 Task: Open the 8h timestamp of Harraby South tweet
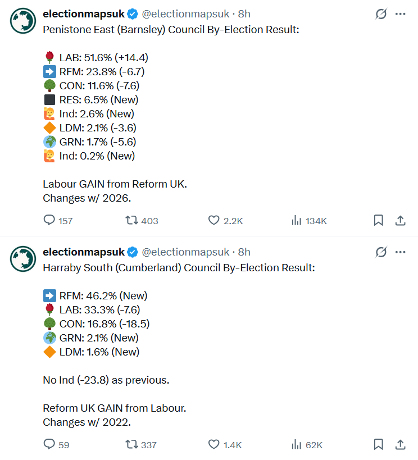click(x=244, y=252)
